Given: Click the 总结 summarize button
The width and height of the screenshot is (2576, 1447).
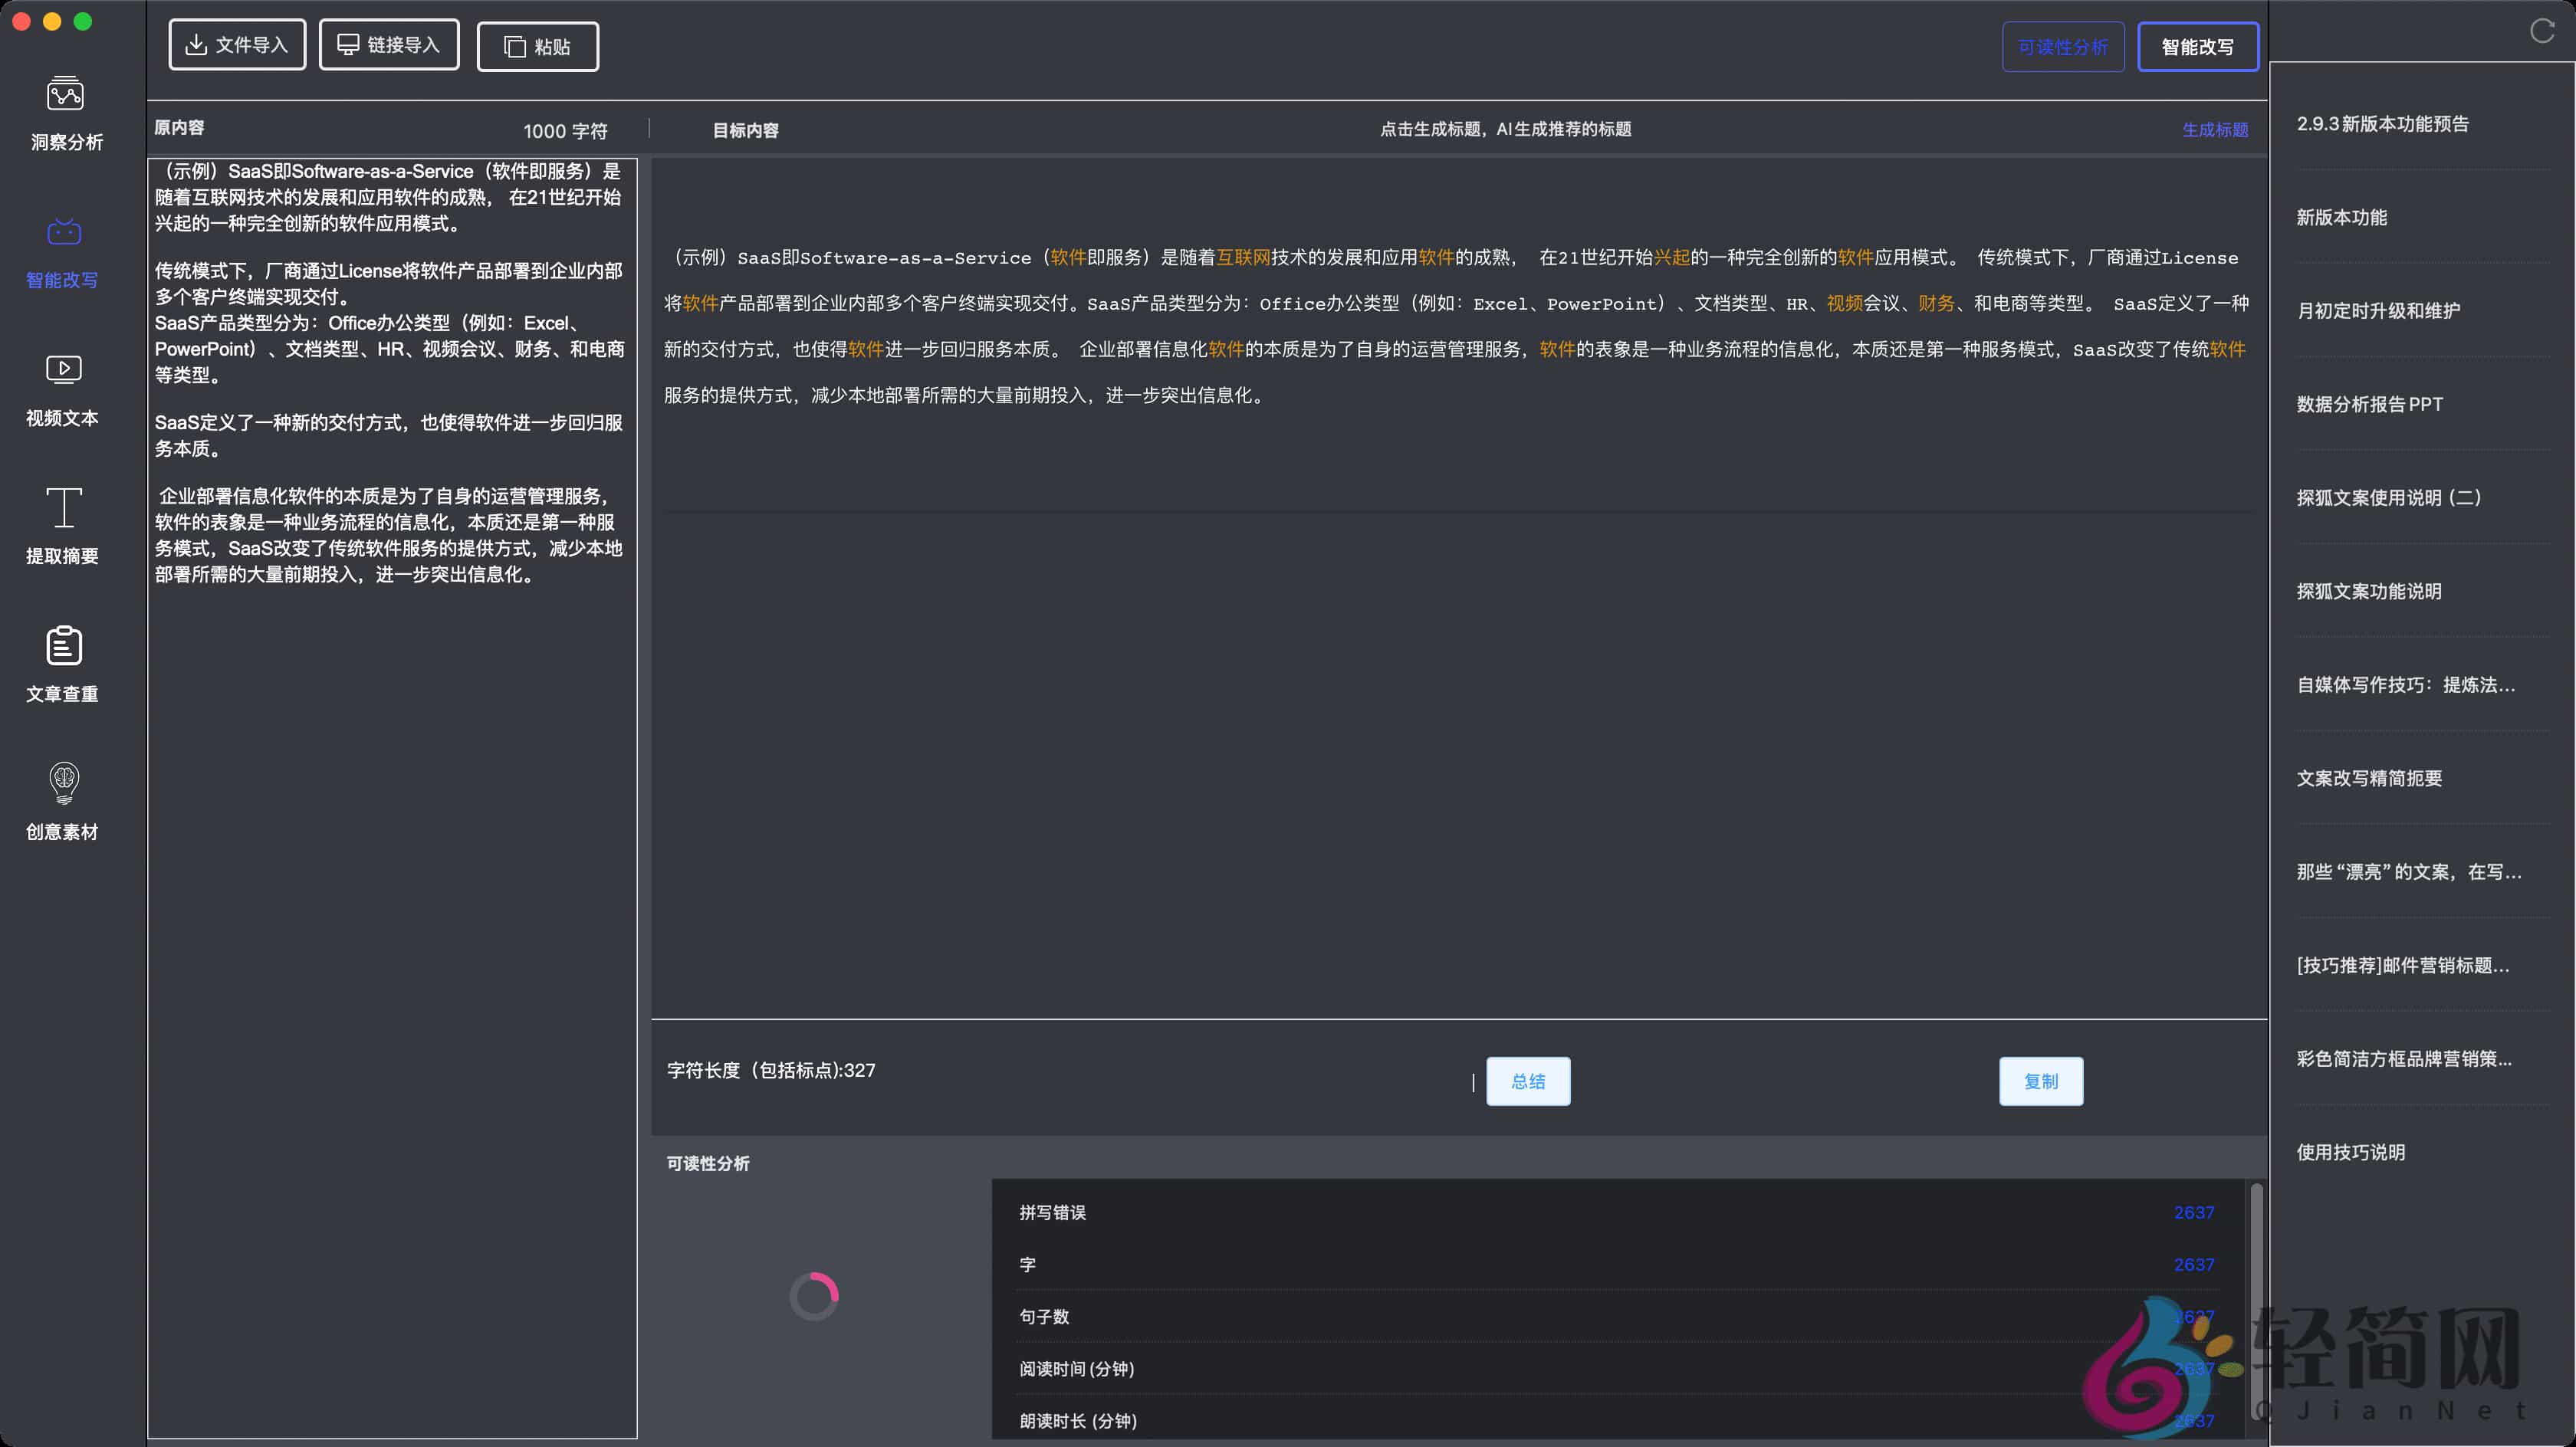Looking at the screenshot, I should pos(1527,1081).
